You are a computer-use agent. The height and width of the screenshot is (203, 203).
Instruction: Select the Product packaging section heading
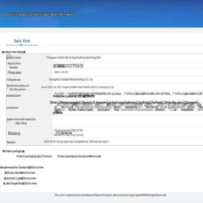14,151
